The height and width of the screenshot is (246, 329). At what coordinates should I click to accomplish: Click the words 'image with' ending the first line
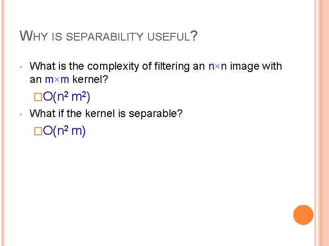[x=256, y=67]
